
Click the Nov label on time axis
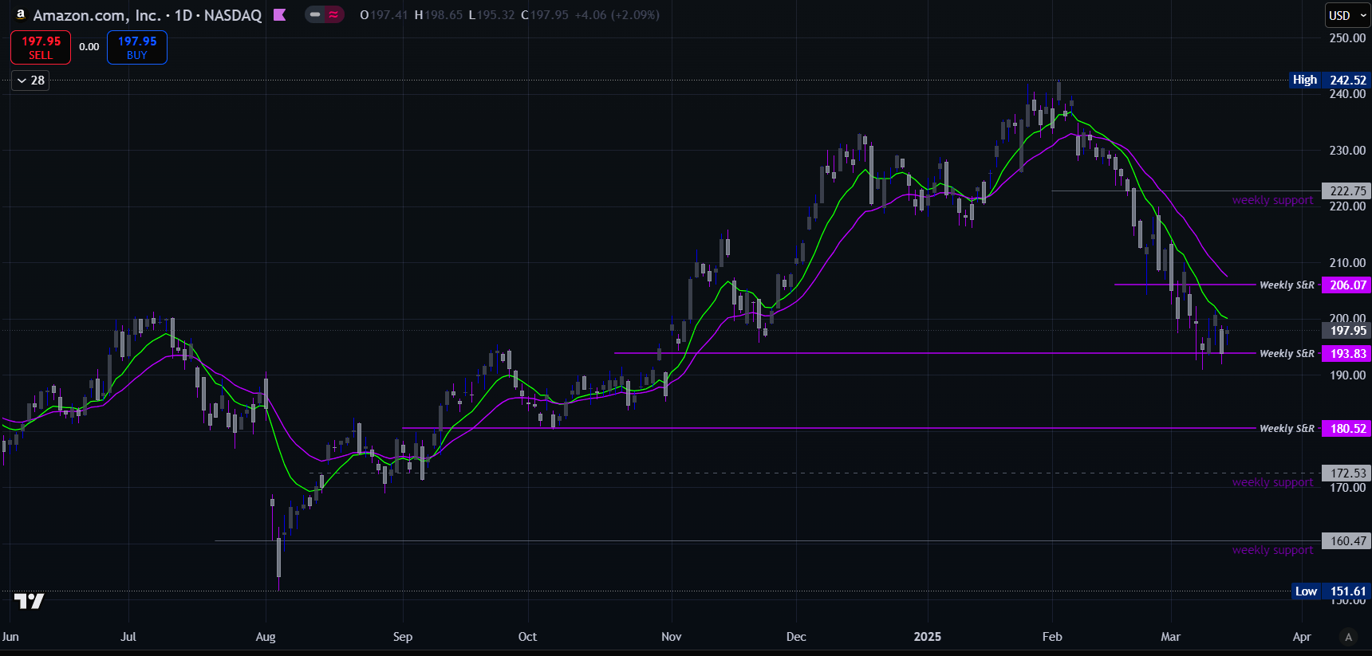point(672,637)
